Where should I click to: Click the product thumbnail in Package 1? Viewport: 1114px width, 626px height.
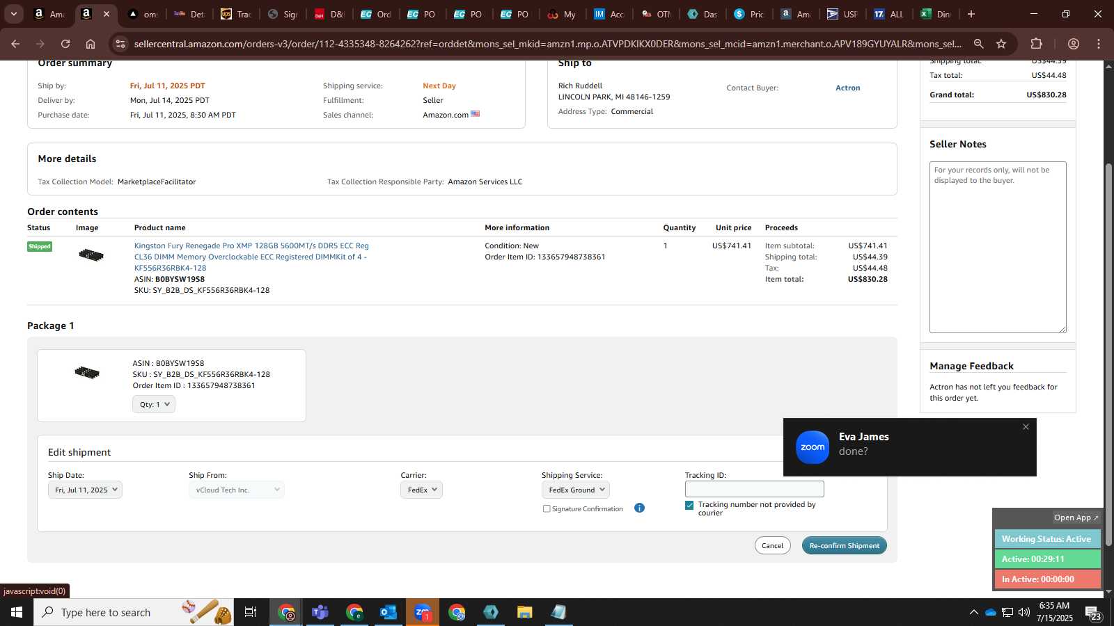click(x=87, y=372)
